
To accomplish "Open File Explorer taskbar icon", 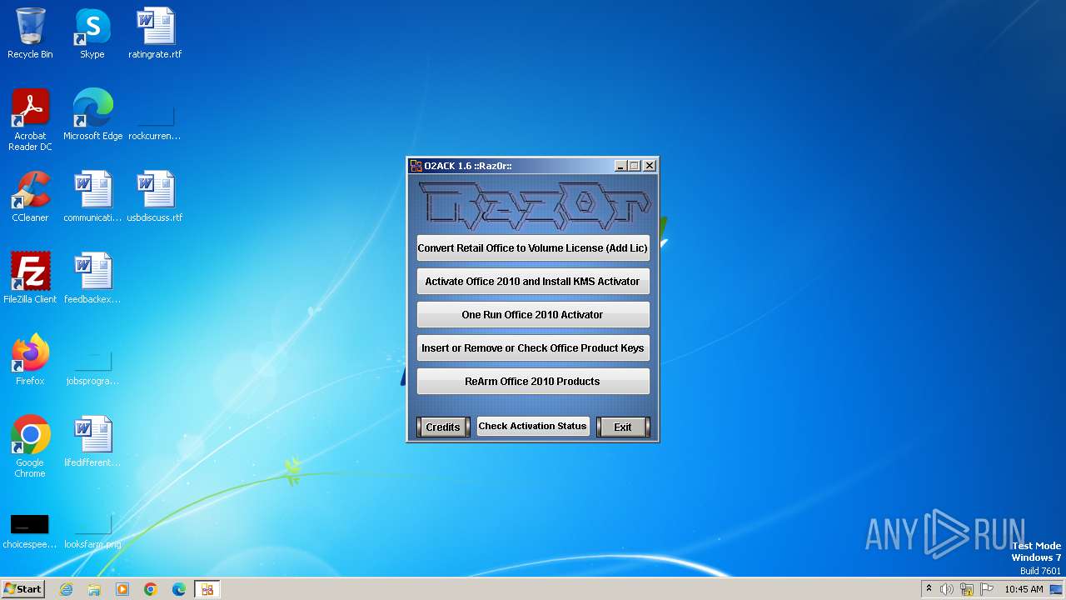I will click(x=94, y=589).
